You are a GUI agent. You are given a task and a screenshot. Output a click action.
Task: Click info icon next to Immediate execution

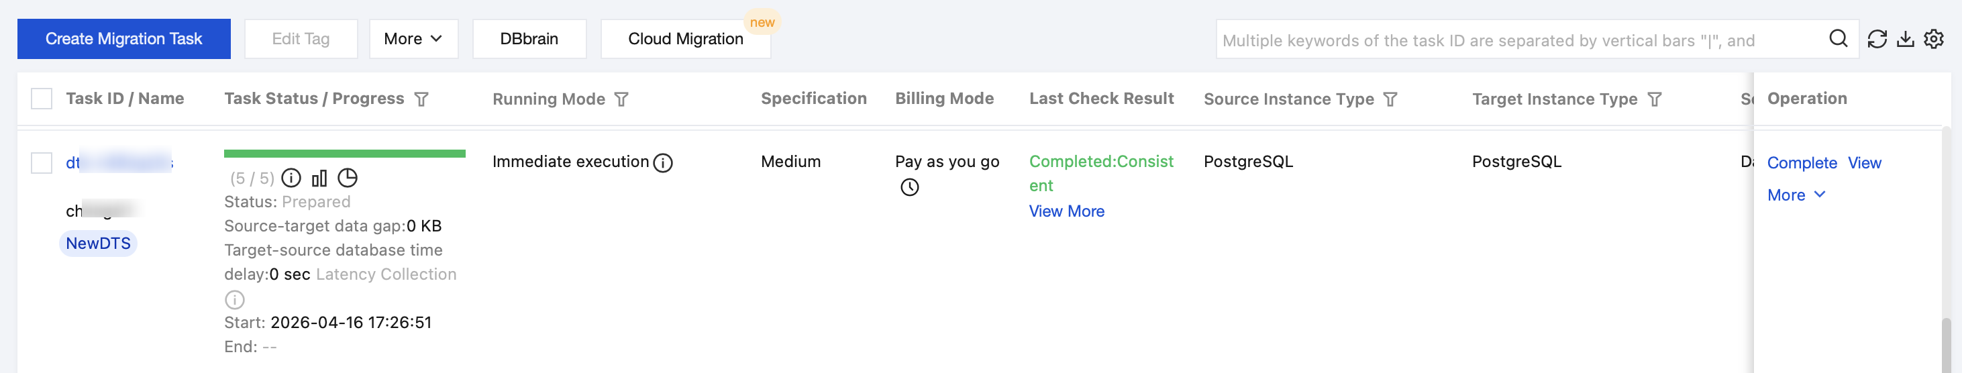[664, 163]
